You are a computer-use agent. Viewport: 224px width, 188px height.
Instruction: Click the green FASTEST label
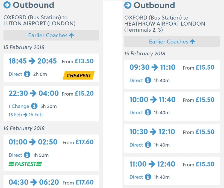point(25,164)
